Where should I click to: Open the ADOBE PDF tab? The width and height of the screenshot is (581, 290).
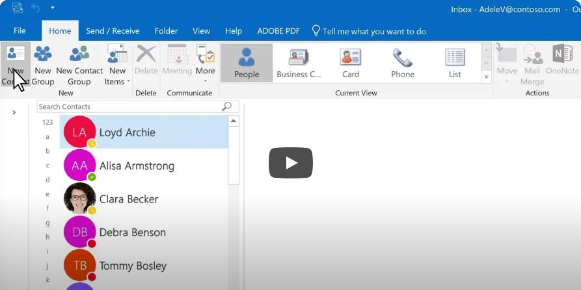[278, 30]
